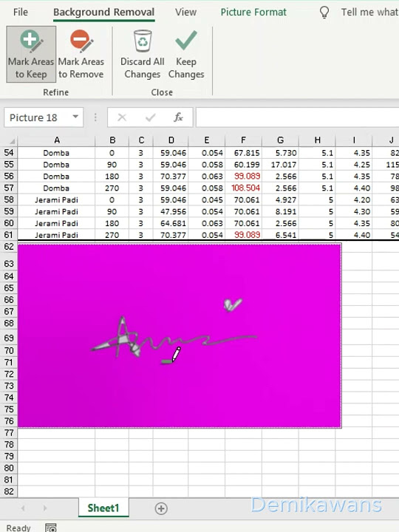Open the File tab

[21, 13]
